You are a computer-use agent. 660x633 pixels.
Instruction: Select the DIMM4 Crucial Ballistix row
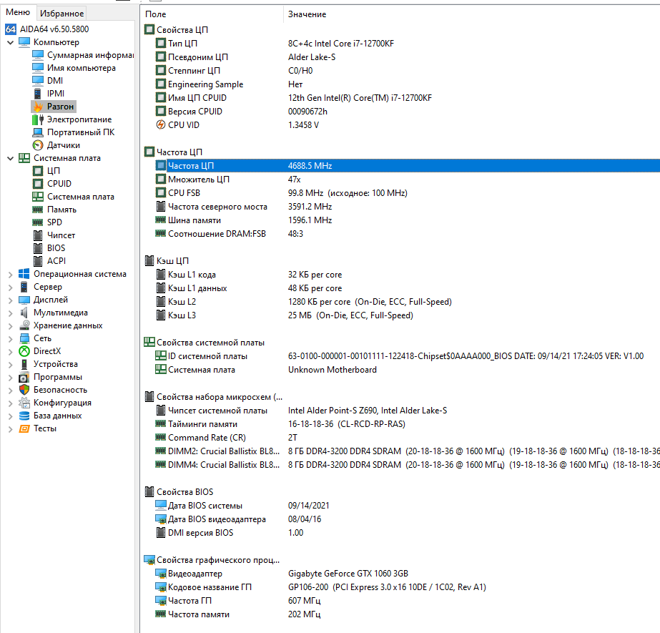click(408, 464)
